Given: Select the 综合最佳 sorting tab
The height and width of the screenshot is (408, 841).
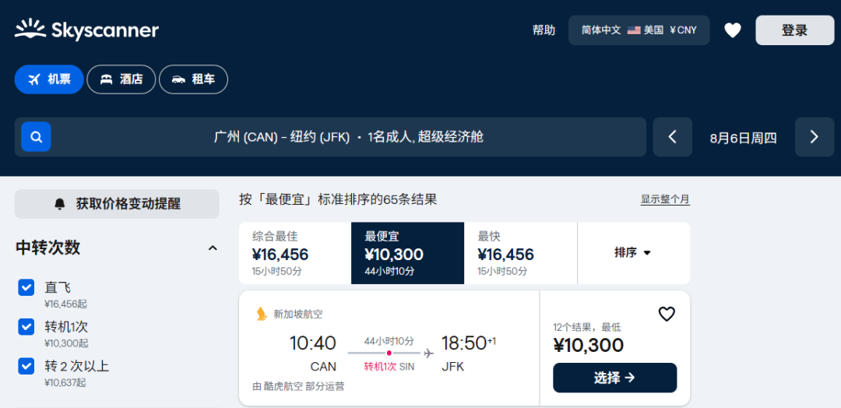Looking at the screenshot, I should (x=294, y=253).
